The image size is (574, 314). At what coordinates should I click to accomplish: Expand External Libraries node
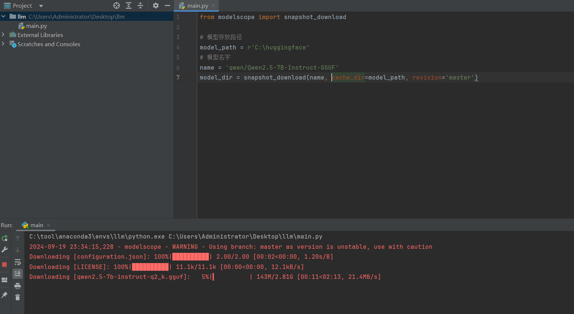[3, 34]
